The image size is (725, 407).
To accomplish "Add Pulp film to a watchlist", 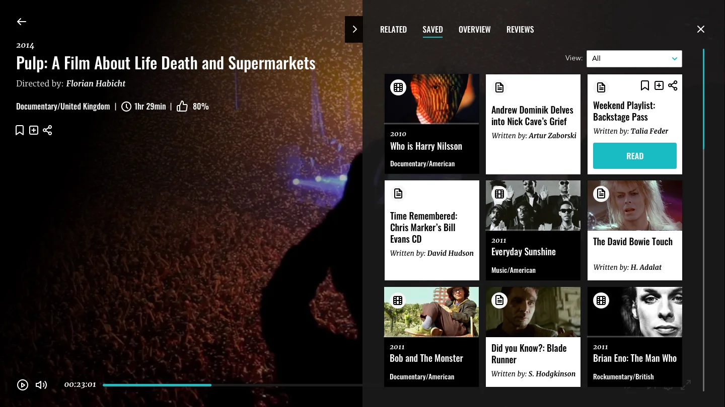I will click(x=33, y=130).
